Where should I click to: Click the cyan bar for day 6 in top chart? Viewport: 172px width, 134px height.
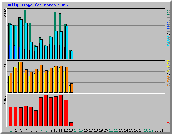tap(36, 53)
